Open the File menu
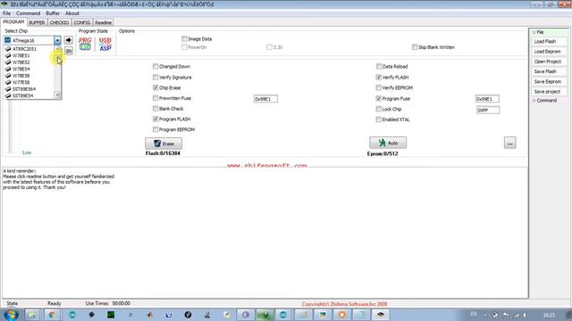This screenshot has height=321, width=572. point(6,13)
